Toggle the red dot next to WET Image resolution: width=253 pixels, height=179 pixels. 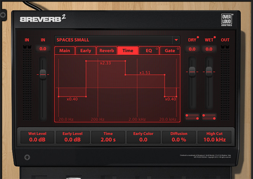tap(215, 38)
